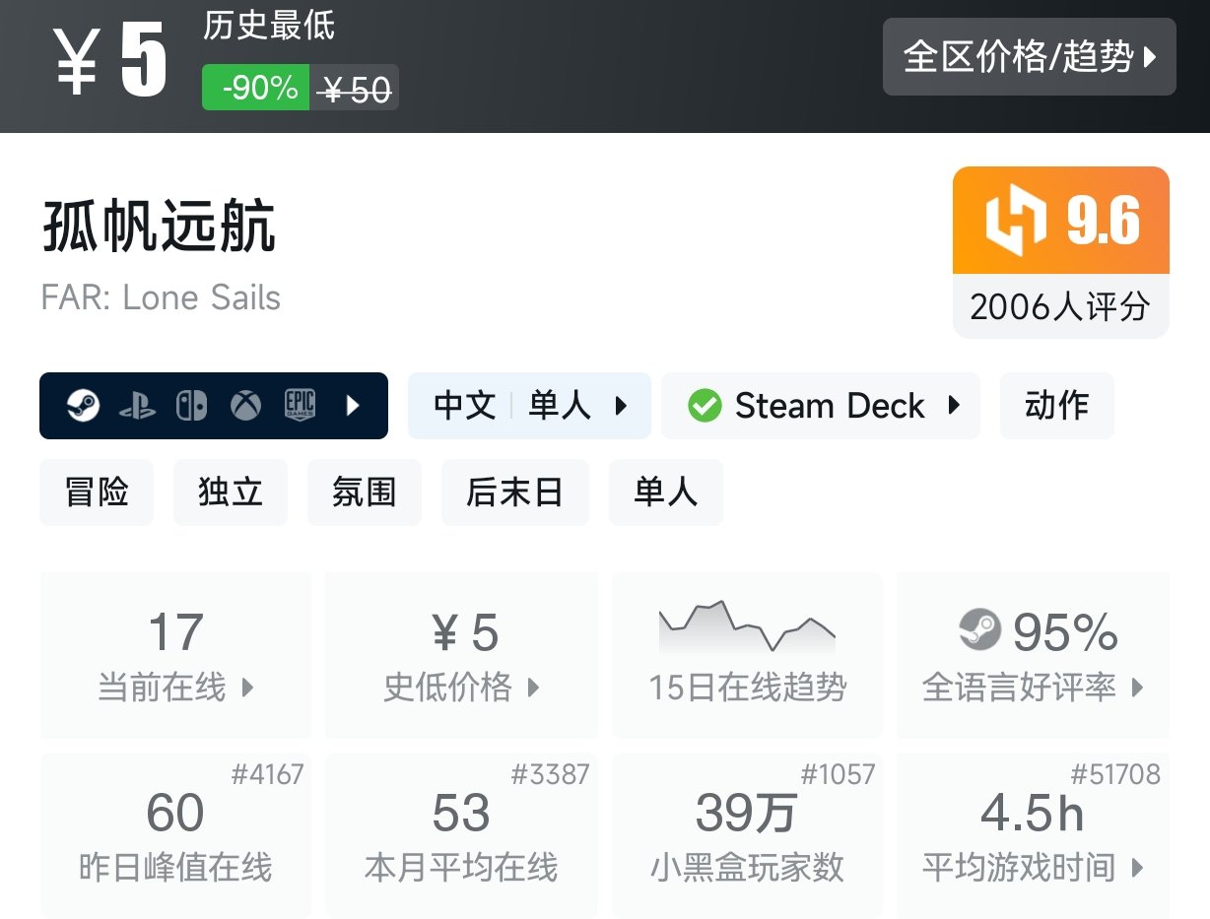Open 全区价格/趋势 regional price trends
Screen dimensions: 1210x919
click(x=1029, y=57)
